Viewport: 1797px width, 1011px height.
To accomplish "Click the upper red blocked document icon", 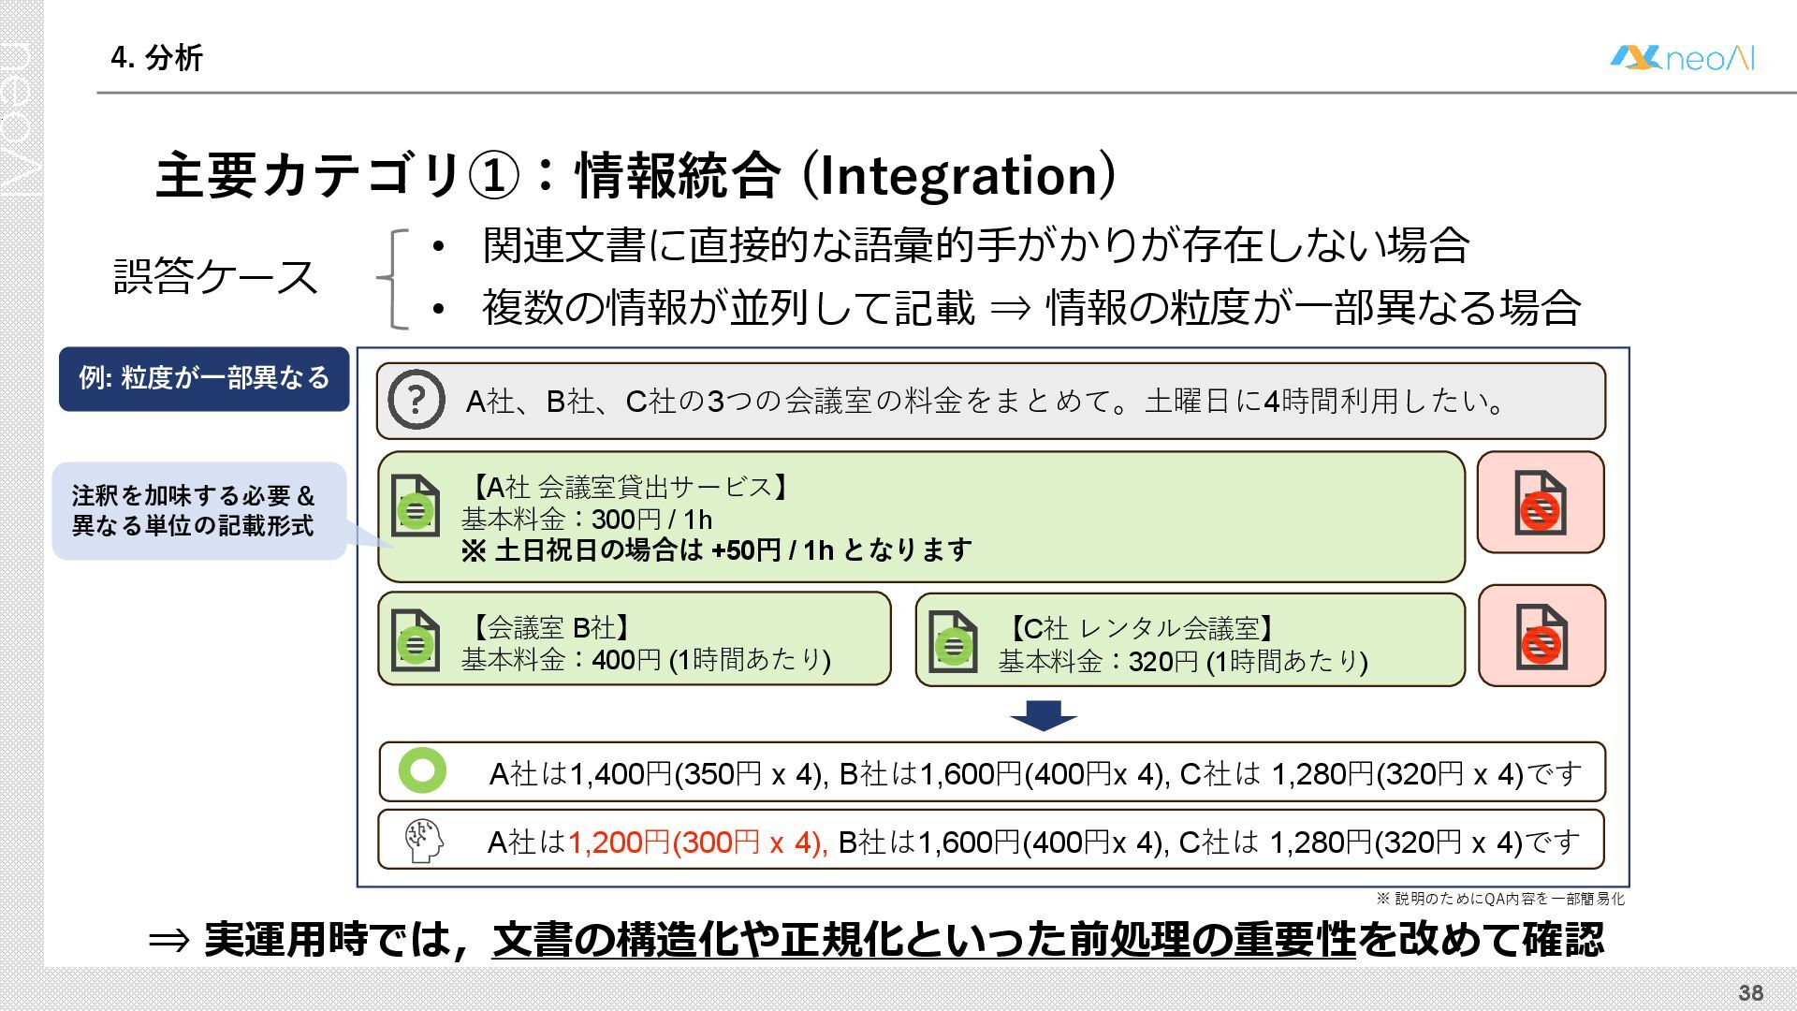I will click(1540, 504).
